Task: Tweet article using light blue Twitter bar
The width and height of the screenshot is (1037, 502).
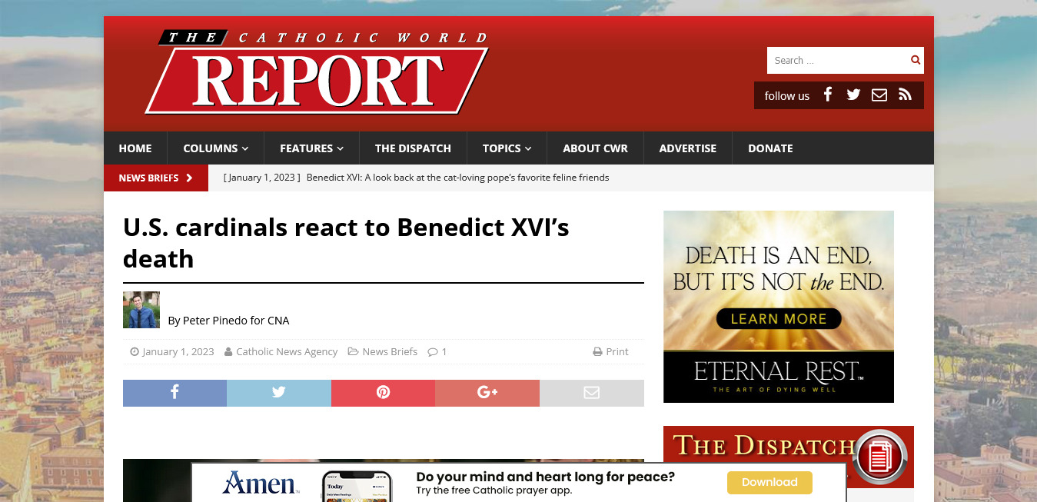Action: click(x=279, y=393)
